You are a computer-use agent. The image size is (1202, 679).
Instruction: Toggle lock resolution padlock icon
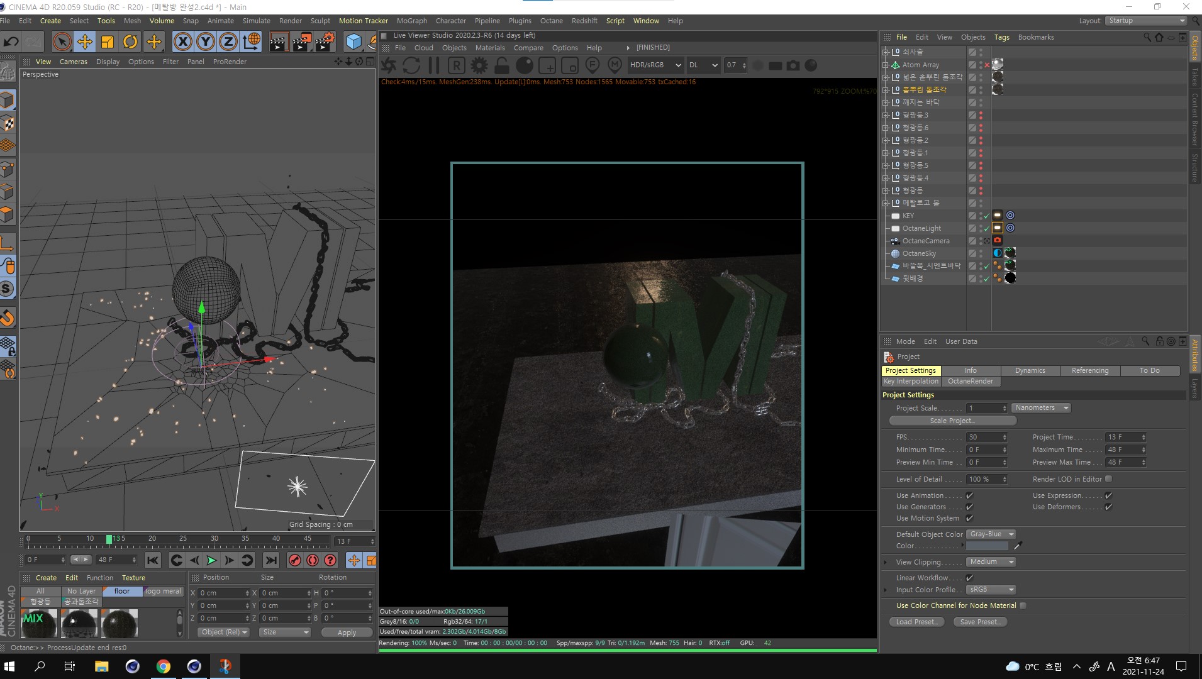pyautogui.click(x=502, y=65)
